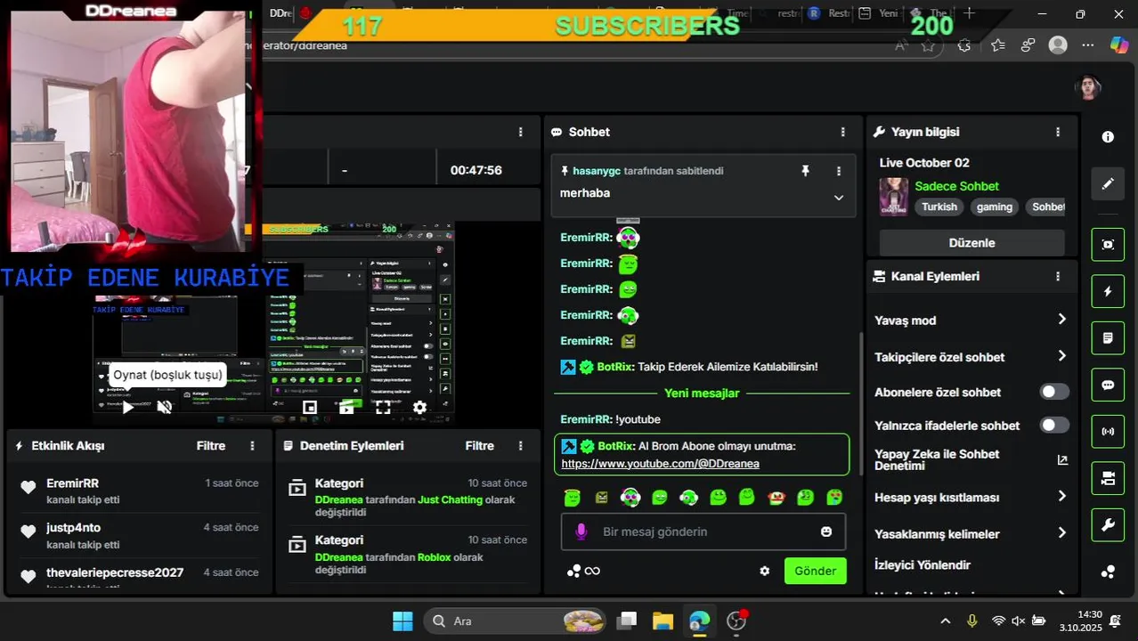Click the Düzenle stream info button
Viewport: 1138px width, 641px height.
click(x=971, y=243)
